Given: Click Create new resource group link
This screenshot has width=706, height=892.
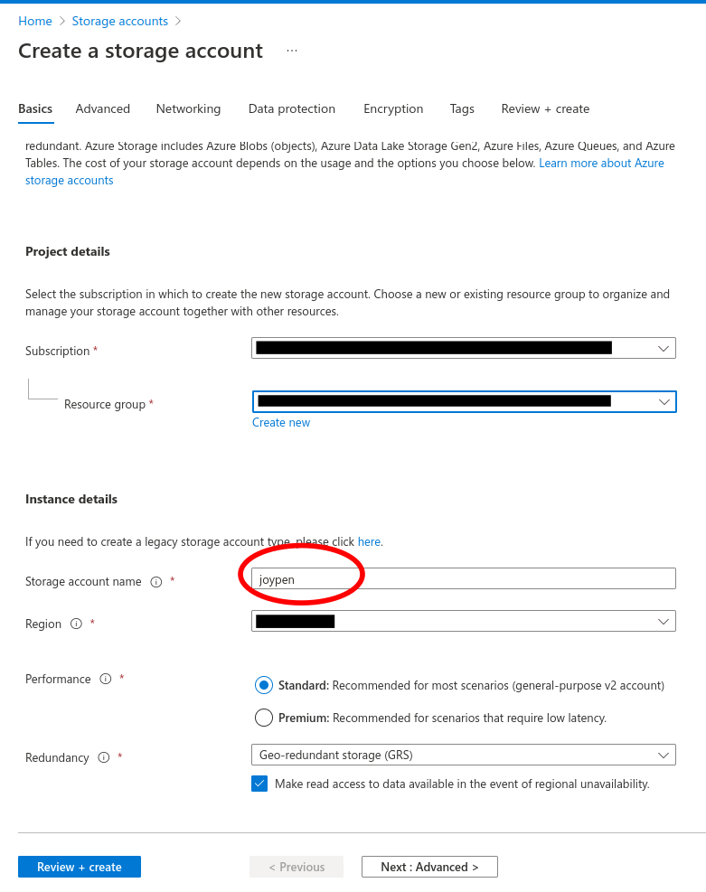Looking at the screenshot, I should tap(281, 423).
